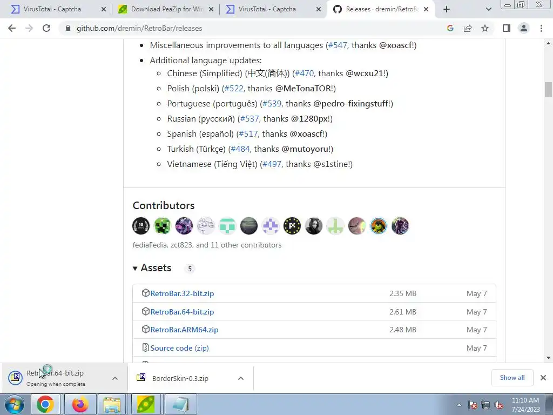
Task: Click Chrome icon in the taskbar
Action: click(45, 404)
